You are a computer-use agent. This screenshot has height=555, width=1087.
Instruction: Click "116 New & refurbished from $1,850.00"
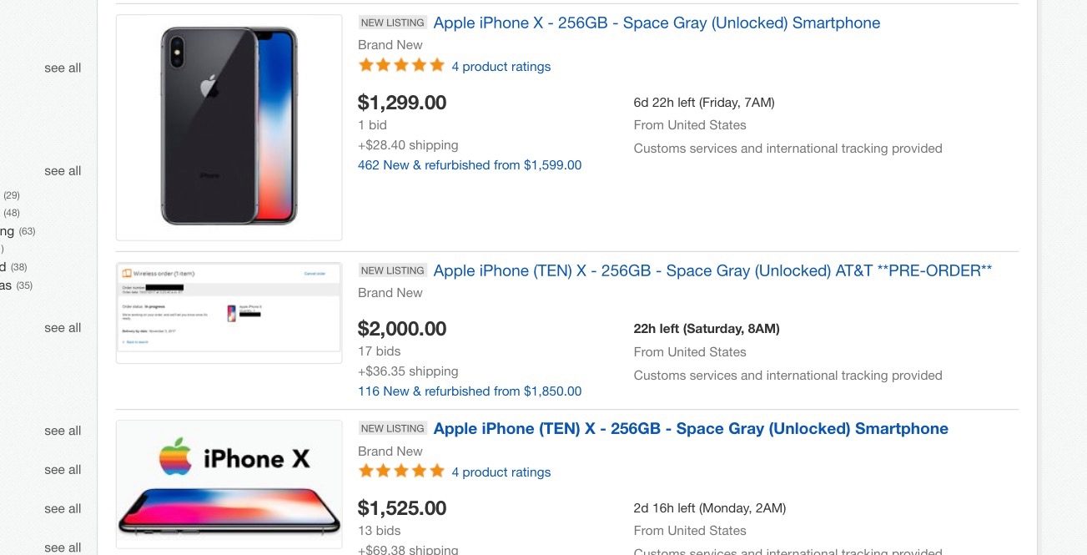[x=469, y=391]
